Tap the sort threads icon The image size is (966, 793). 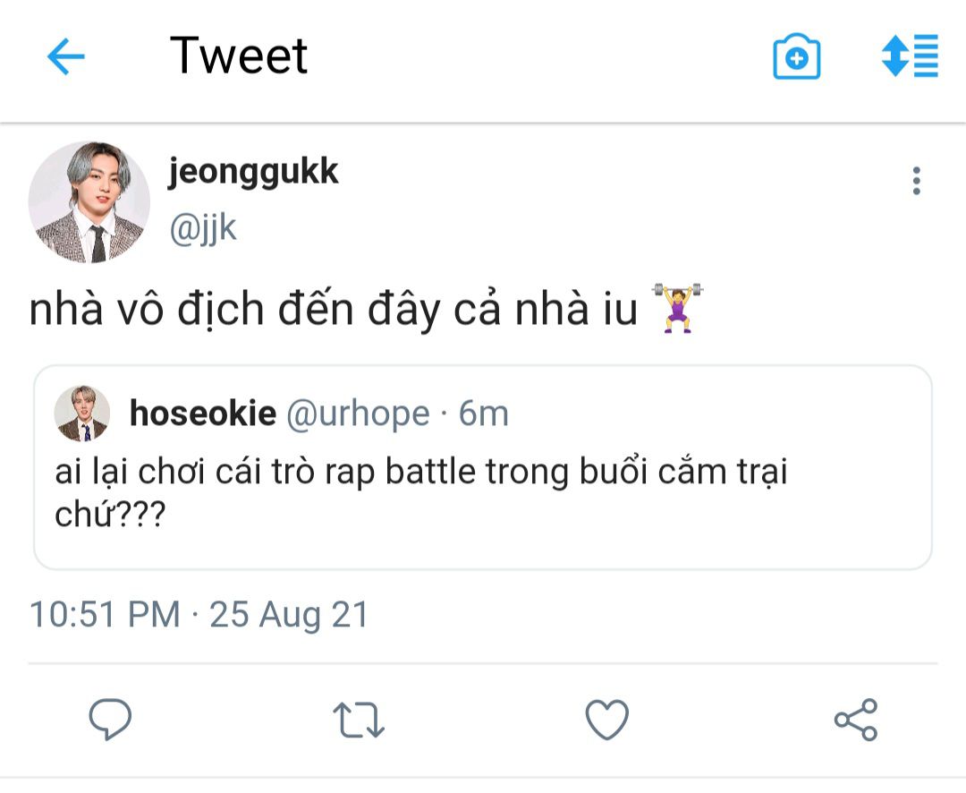tap(910, 55)
